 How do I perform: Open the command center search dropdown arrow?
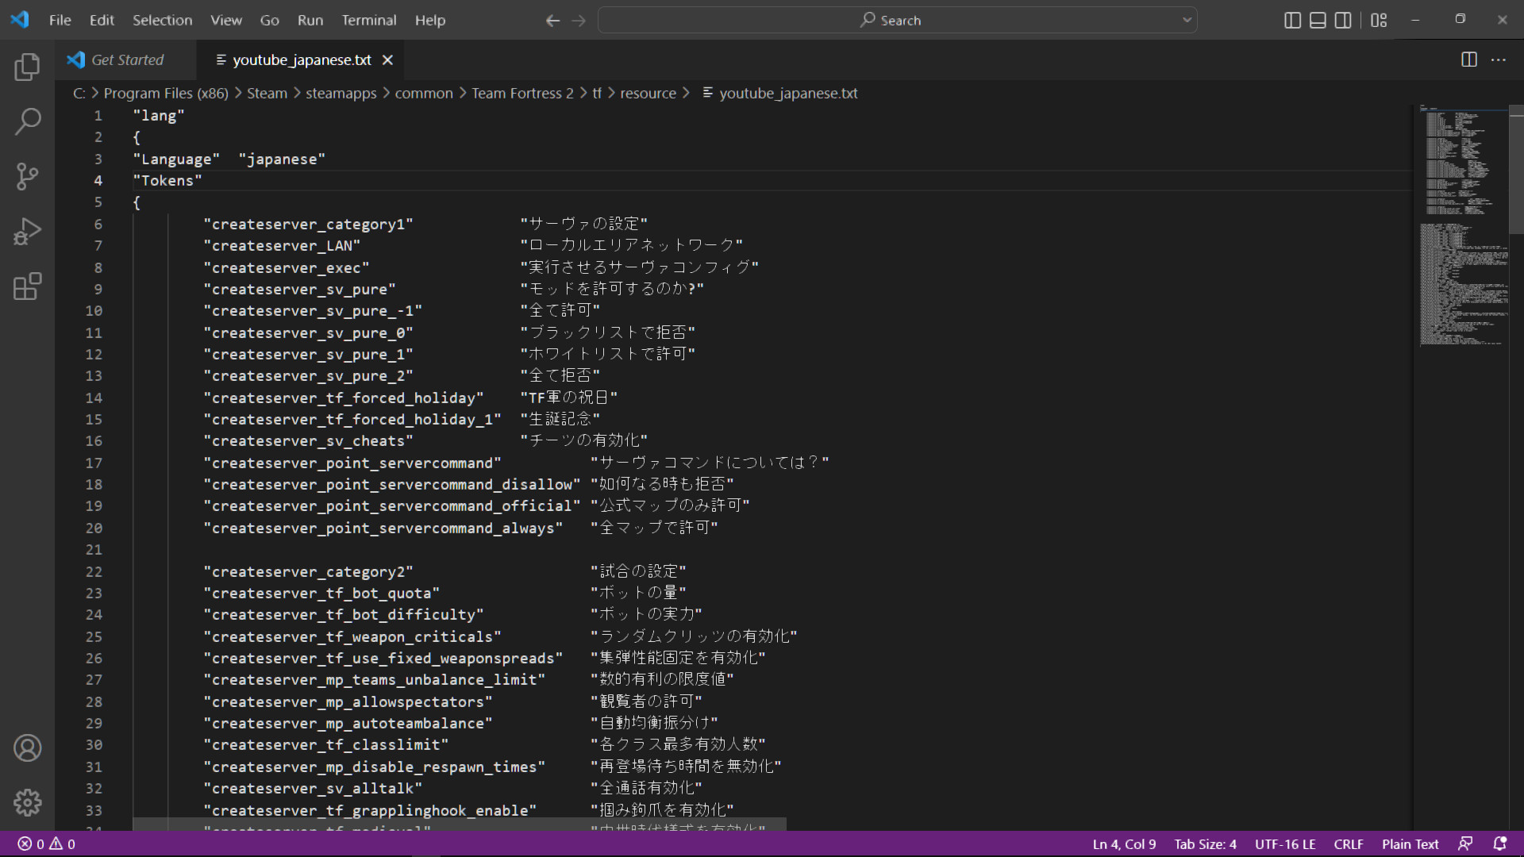click(1187, 21)
